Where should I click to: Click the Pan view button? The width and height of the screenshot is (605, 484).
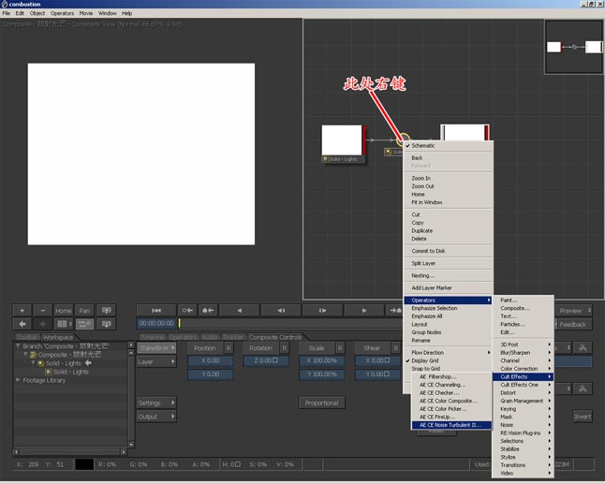[84, 311]
